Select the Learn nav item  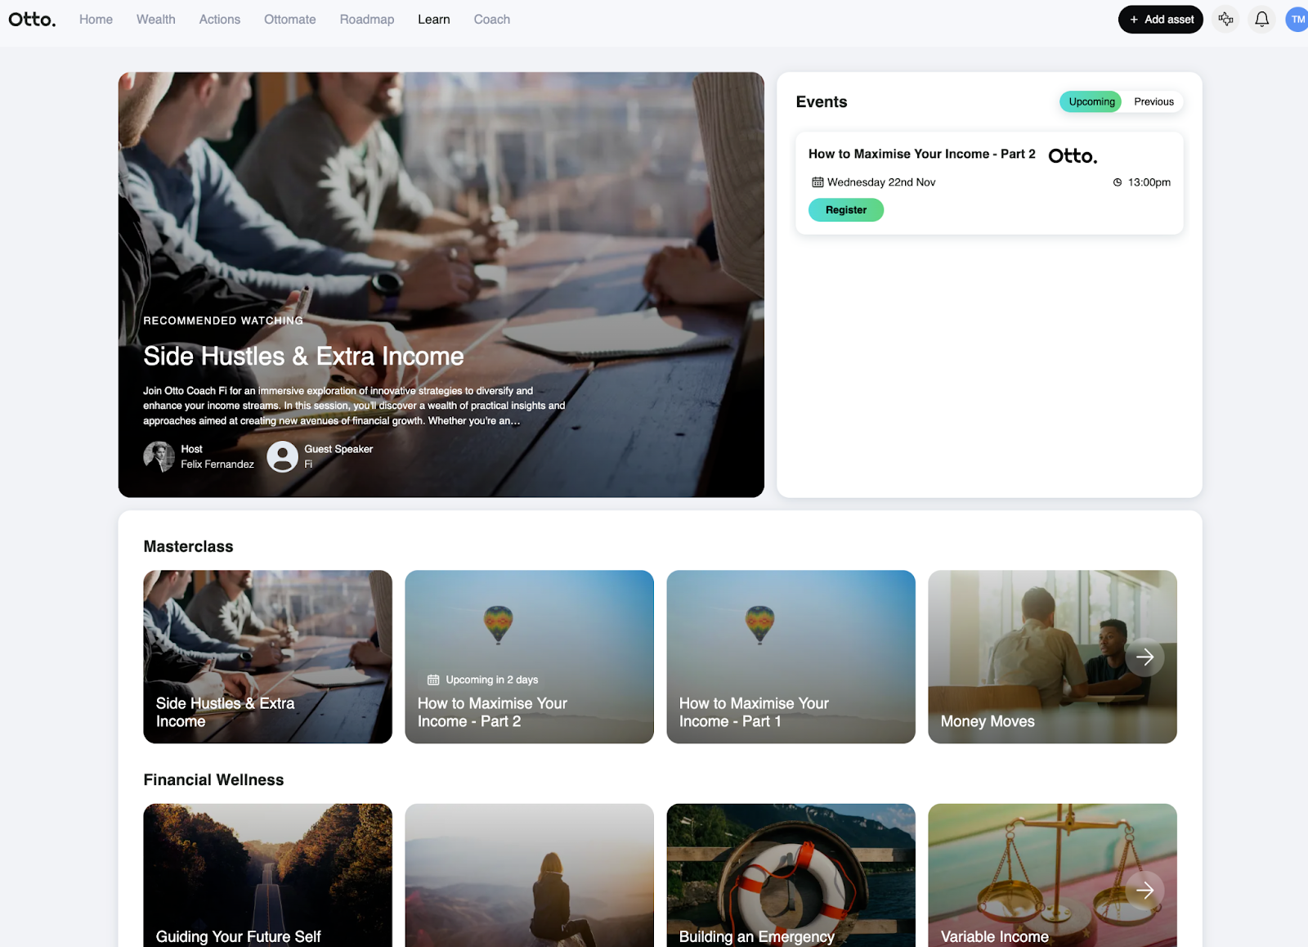click(434, 20)
